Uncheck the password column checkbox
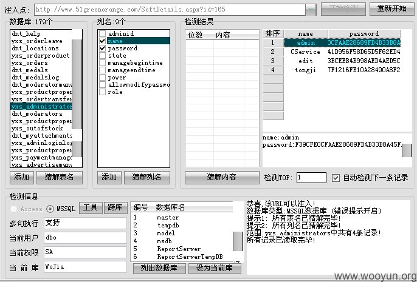The height and width of the screenshot is (282, 417). [102, 49]
